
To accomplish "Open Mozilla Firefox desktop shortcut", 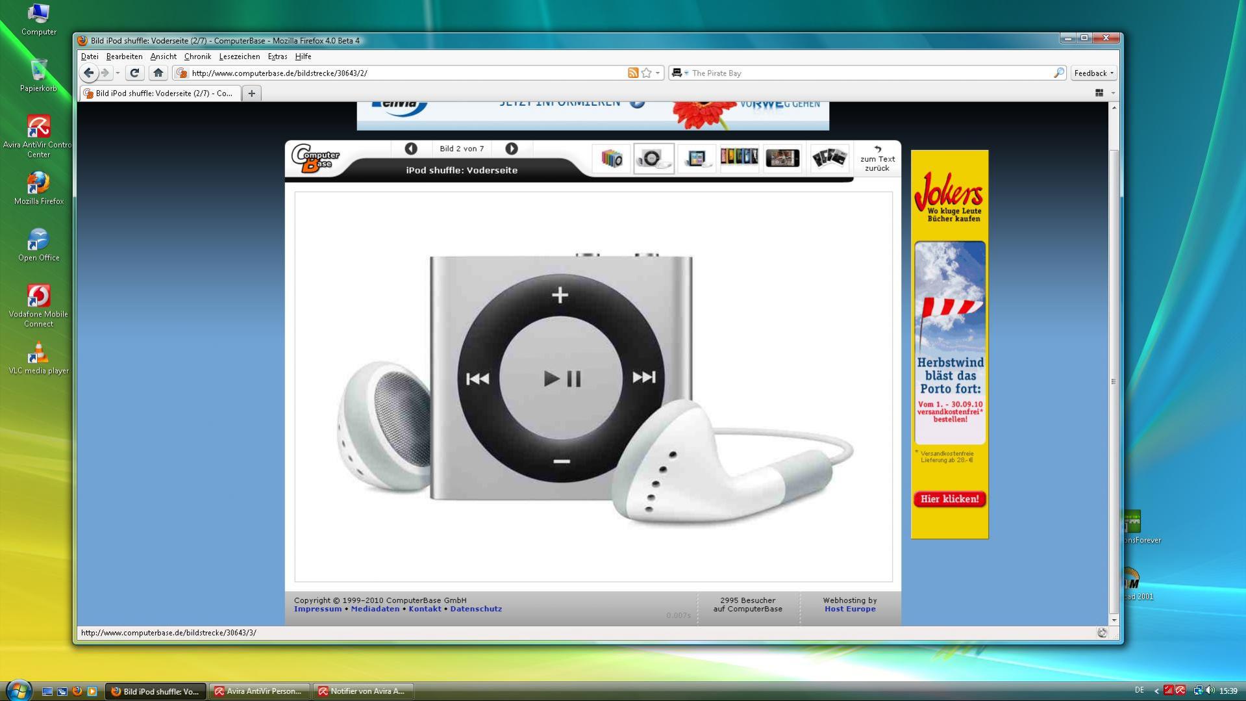I will (x=38, y=188).
